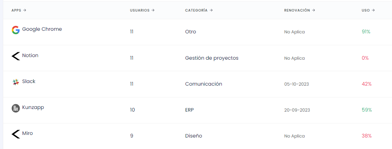Image resolution: width=392 pixels, height=149 pixels.
Task: Click the Kunzapp building icon
Action: [x=16, y=108]
